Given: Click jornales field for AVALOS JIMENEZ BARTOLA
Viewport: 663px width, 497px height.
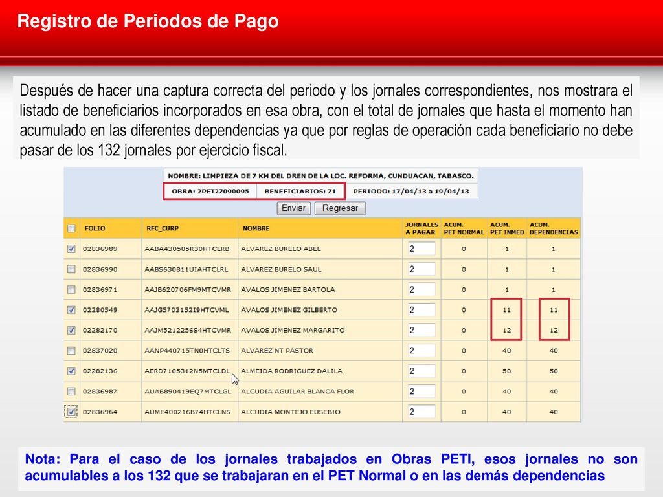Looking at the screenshot, I should [x=421, y=289].
